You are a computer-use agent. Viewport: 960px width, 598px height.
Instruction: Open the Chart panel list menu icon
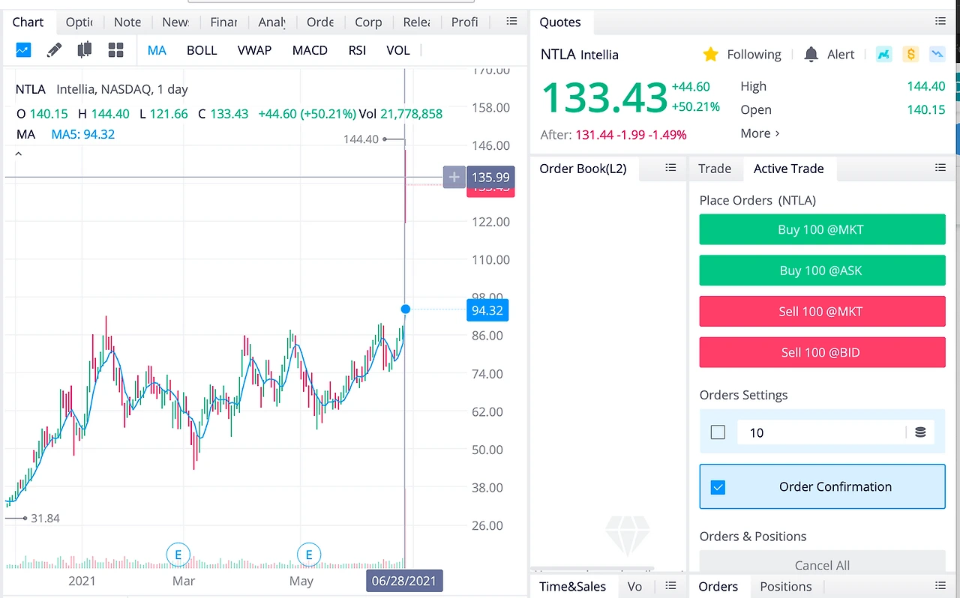[511, 21]
